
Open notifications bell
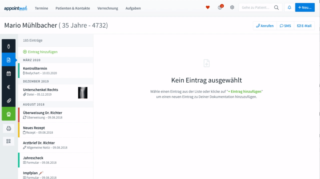[x=289, y=8]
